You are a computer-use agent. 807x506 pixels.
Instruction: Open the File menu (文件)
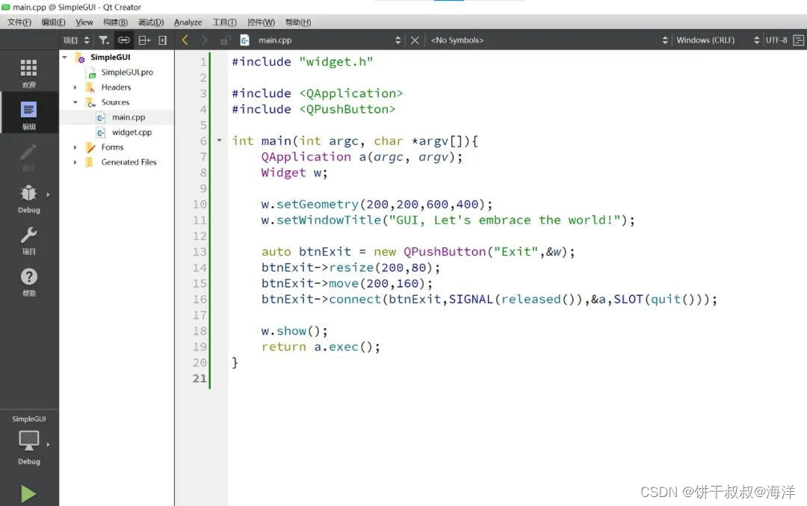coord(19,22)
